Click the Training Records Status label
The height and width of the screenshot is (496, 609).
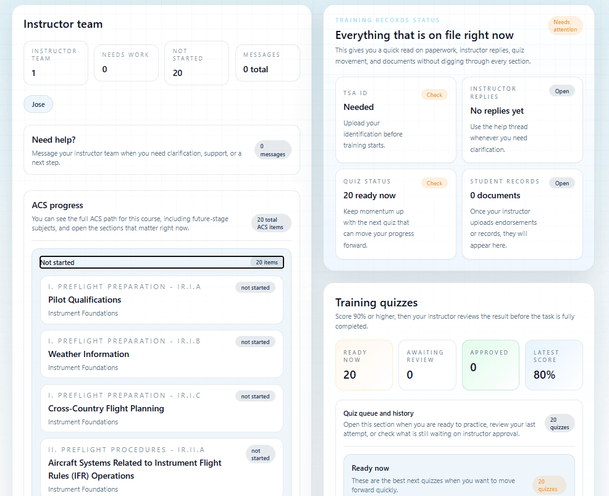(x=387, y=20)
